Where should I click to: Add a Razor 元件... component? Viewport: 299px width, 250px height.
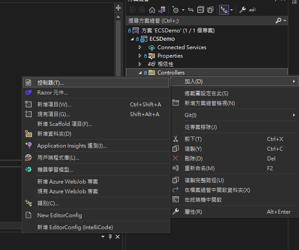pyautogui.click(x=96, y=93)
